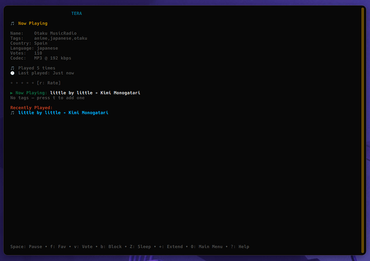Viewport: 370px width, 261px height.
Task: Click the yellow Now Playing heading
Action: point(33,24)
